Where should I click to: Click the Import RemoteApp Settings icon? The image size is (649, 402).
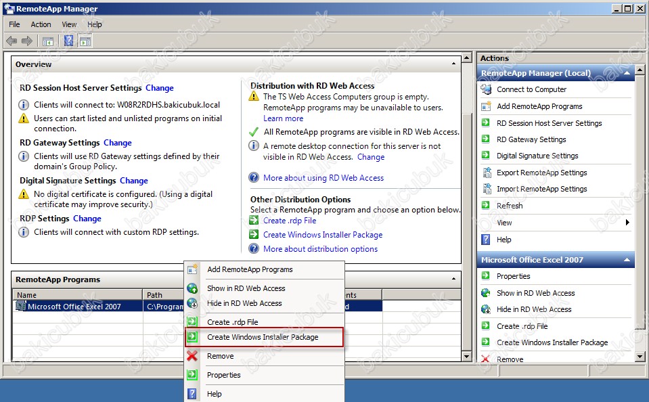pos(487,189)
